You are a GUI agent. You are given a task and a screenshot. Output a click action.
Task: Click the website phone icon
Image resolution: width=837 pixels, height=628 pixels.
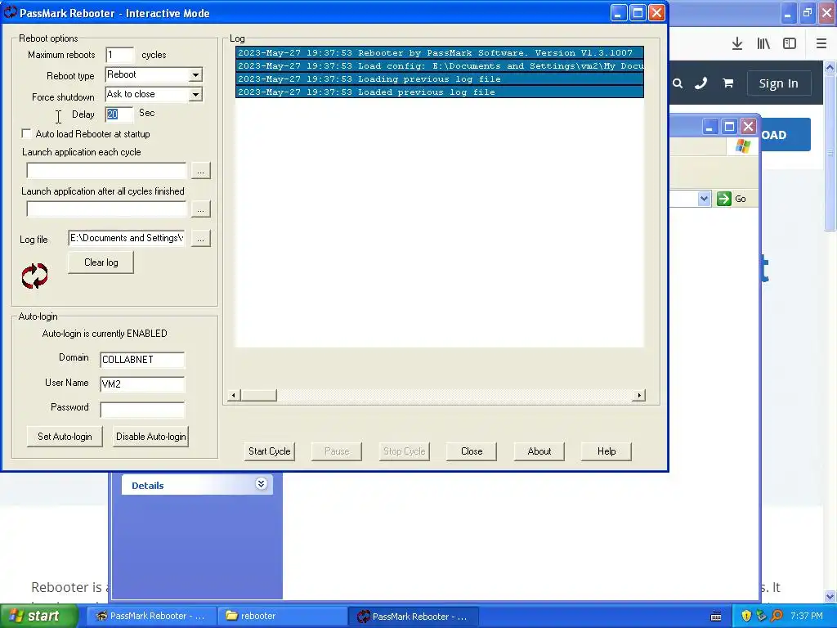pos(700,83)
